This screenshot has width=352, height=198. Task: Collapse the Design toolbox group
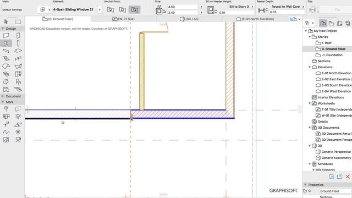(x=3, y=29)
